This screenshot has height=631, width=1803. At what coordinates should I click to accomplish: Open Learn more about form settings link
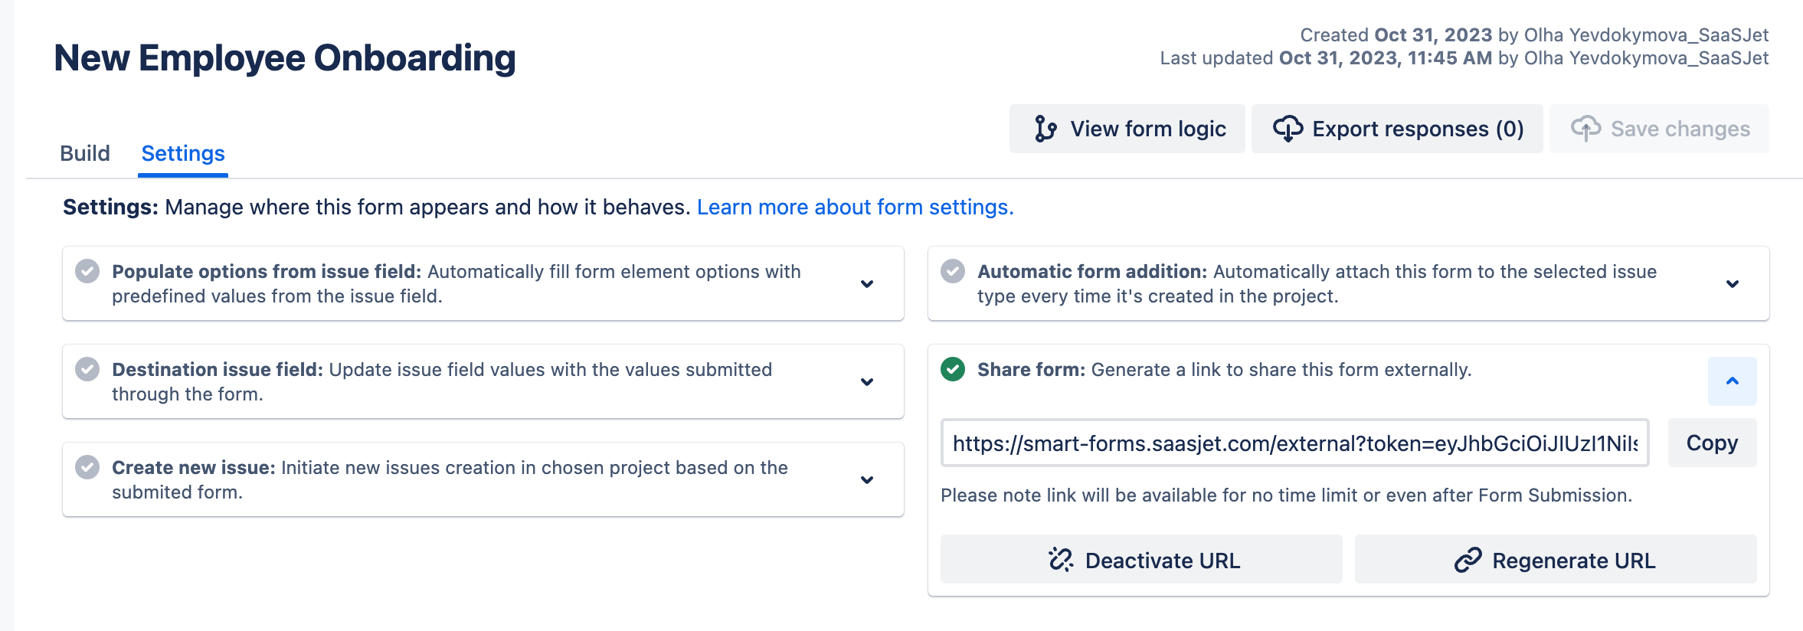pos(855,207)
